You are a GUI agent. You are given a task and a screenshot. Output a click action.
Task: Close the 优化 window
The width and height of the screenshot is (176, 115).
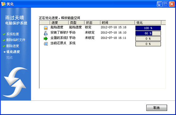tap(172, 4)
